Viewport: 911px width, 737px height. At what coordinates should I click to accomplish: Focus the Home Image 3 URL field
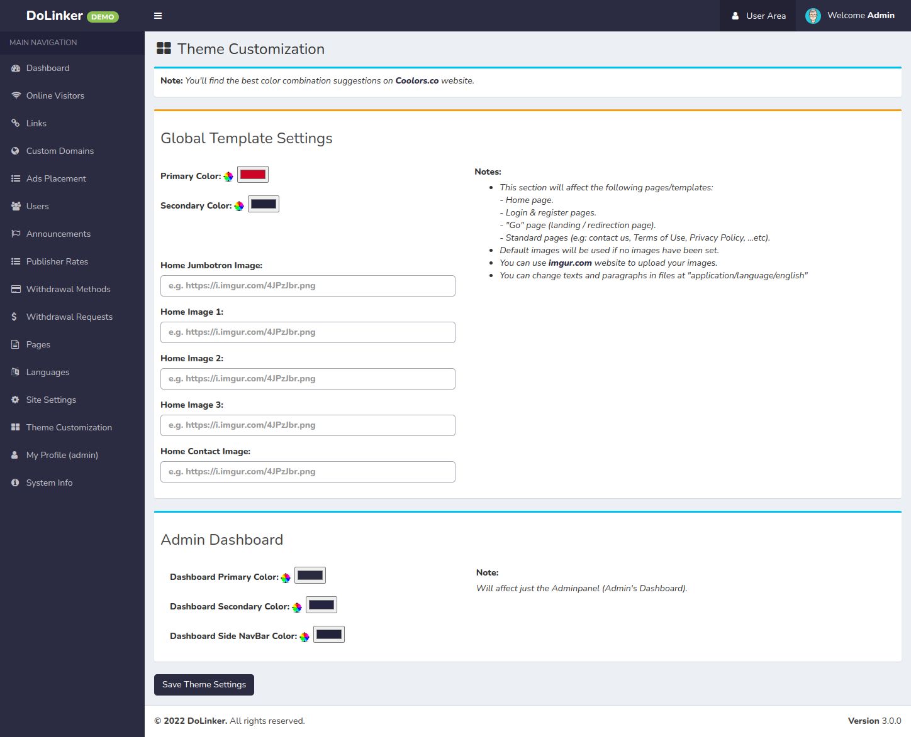click(308, 425)
